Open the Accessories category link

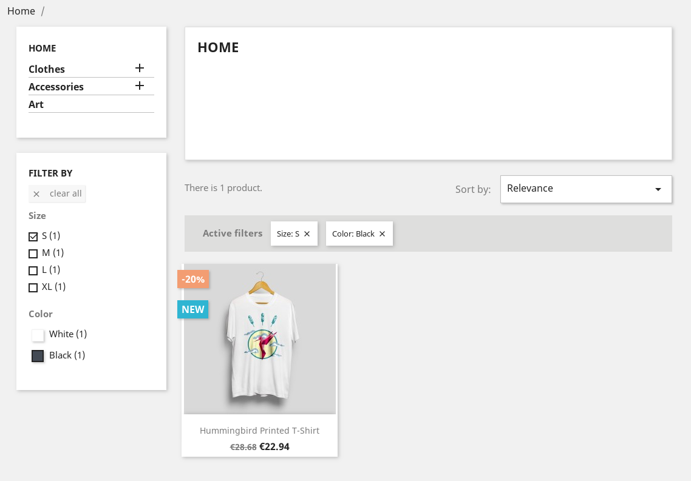(56, 87)
